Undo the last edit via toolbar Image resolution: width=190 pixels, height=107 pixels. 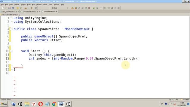point(18,8)
